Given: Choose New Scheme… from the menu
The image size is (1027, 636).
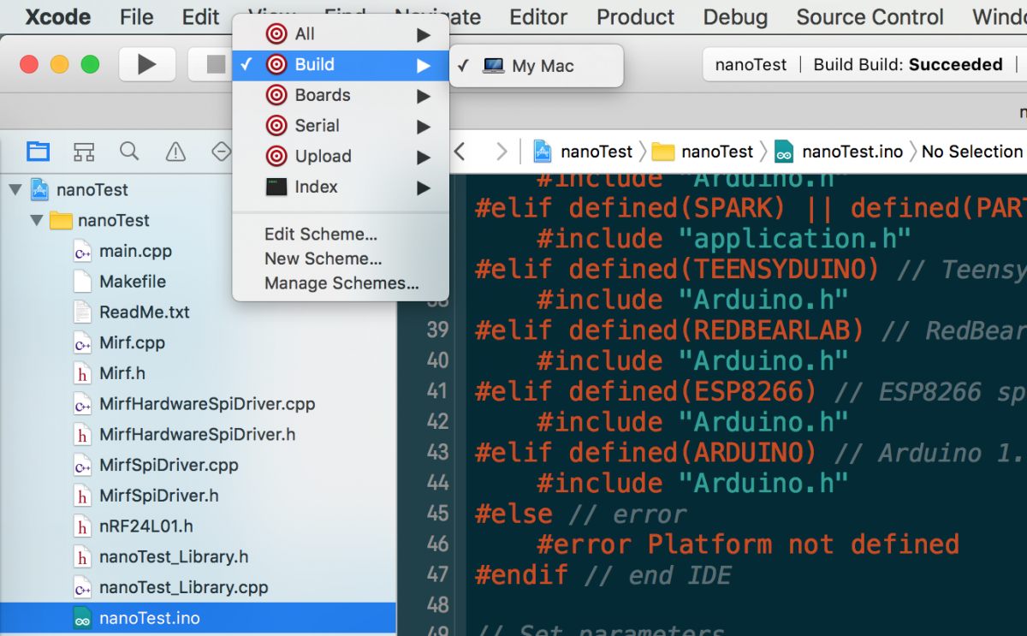Looking at the screenshot, I should [x=324, y=259].
